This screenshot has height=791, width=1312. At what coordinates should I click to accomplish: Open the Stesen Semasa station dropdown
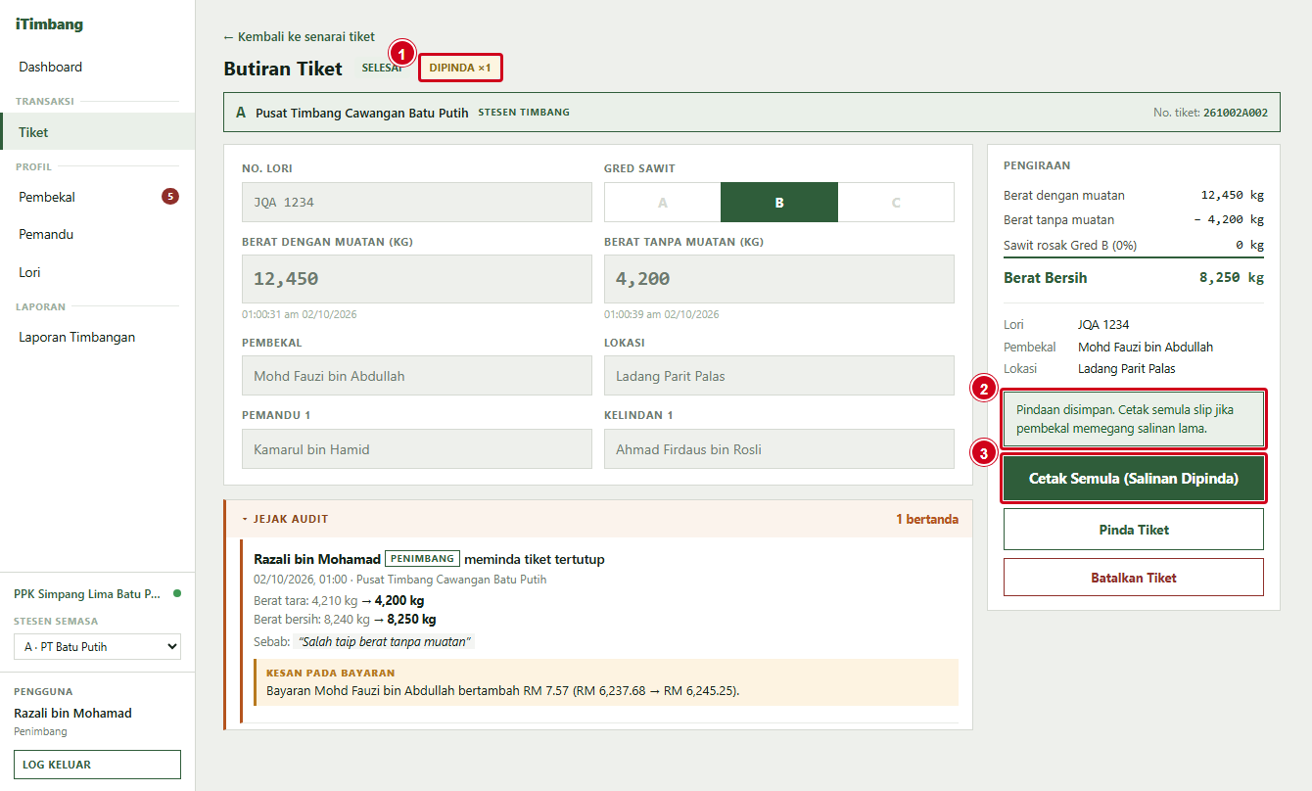[x=97, y=646]
